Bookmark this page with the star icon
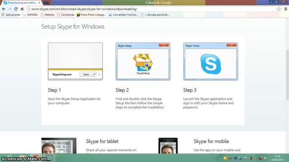 (279, 9)
